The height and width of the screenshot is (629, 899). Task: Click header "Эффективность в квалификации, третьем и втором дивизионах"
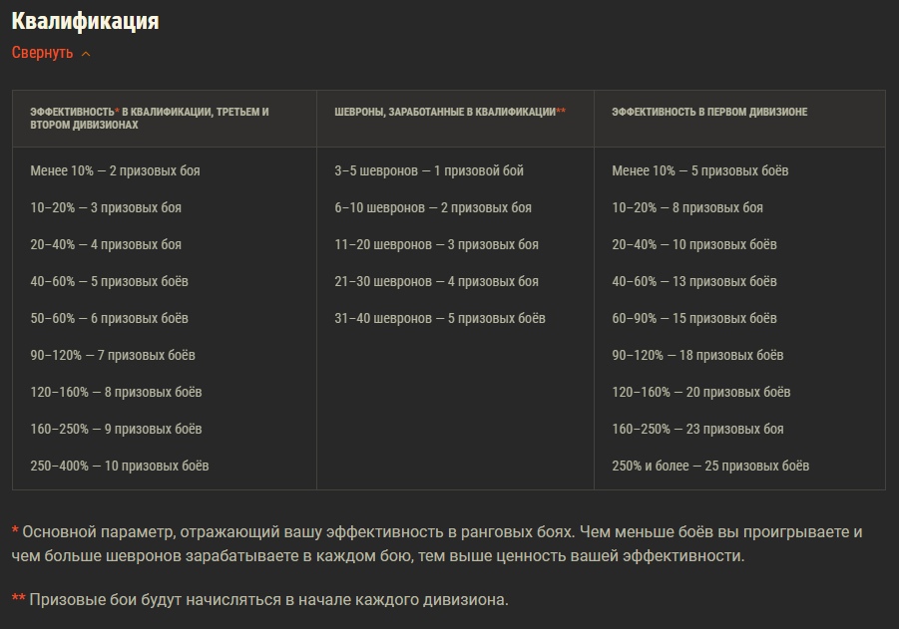(x=150, y=119)
